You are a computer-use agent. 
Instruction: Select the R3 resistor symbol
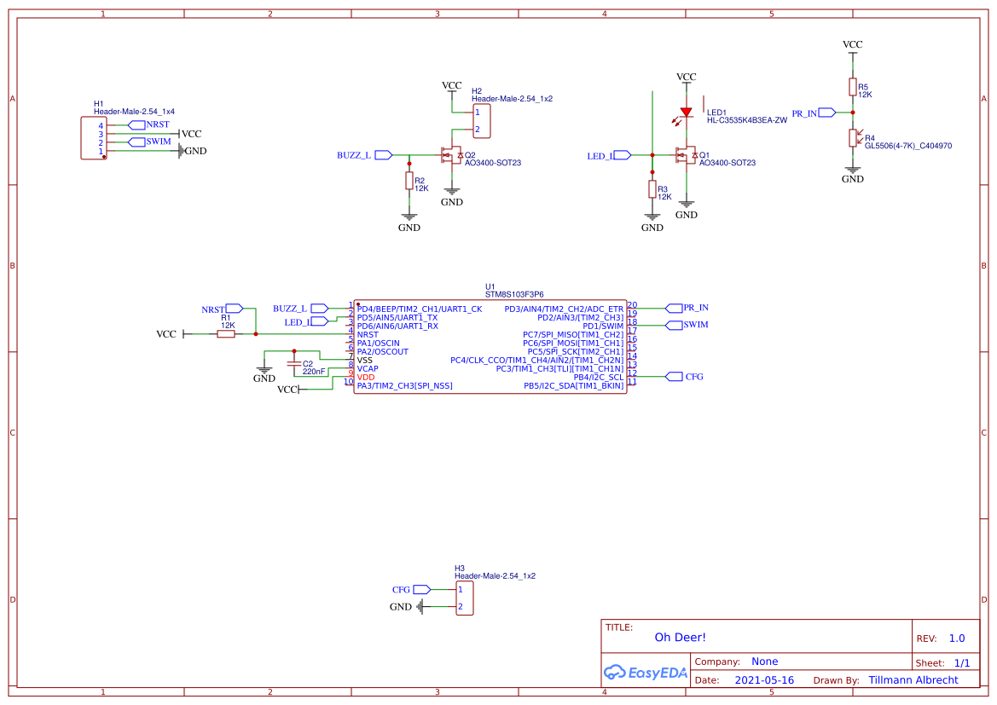pyautogui.click(x=652, y=188)
